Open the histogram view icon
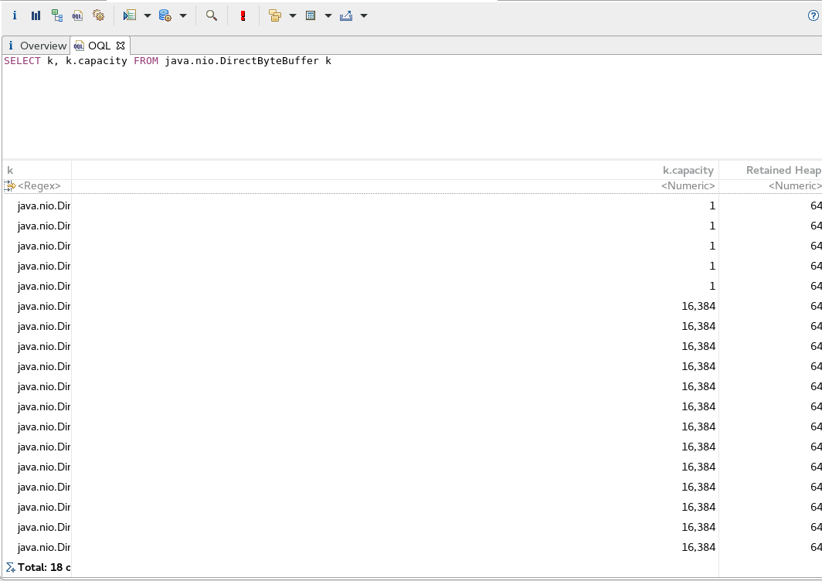The height and width of the screenshot is (581, 822). [34, 15]
